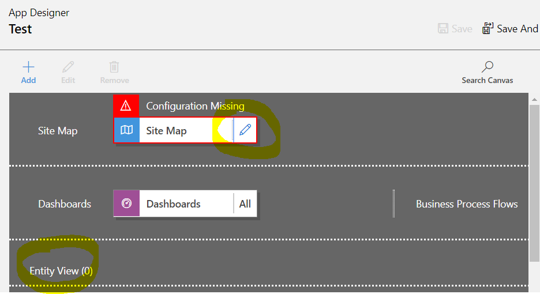
Task: Open the Dashboards All selector
Action: pyautogui.click(x=245, y=204)
